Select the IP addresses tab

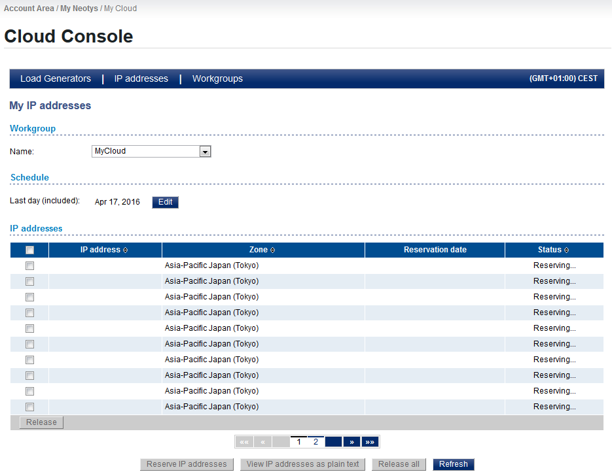click(x=141, y=78)
